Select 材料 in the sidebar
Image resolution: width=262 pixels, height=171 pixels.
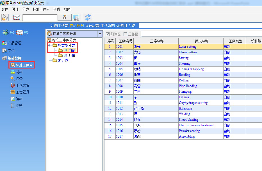(x=19, y=72)
